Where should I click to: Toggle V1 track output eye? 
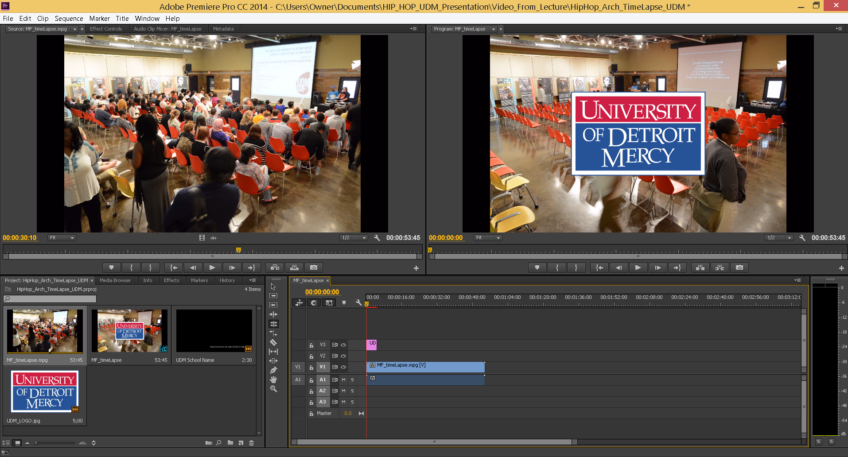pyautogui.click(x=343, y=367)
